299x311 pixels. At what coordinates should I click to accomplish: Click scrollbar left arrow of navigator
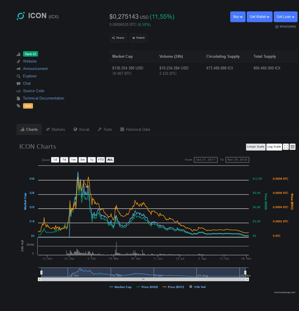coord(40,279)
